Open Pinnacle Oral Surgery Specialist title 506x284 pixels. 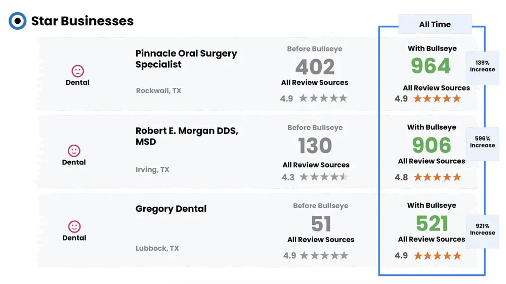click(186, 59)
